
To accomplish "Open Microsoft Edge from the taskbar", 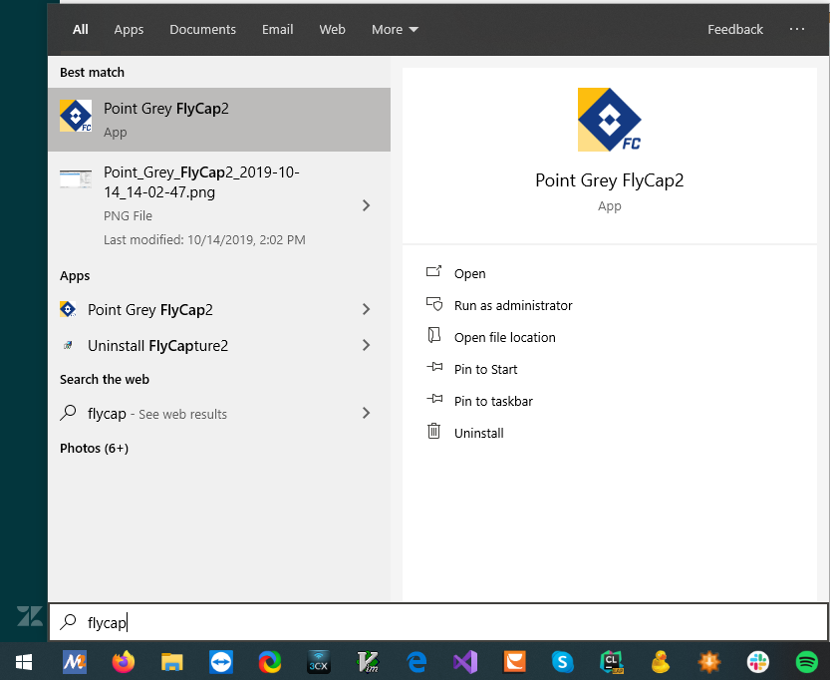I will 416,662.
